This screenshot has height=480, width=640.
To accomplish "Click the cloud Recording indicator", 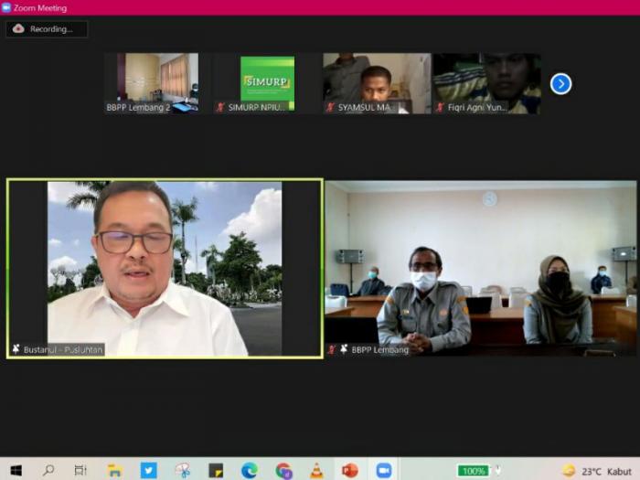I will pos(47,29).
